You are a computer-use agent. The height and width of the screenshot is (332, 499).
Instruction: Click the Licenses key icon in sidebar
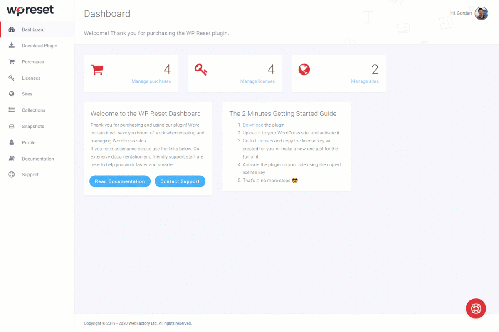(x=12, y=78)
